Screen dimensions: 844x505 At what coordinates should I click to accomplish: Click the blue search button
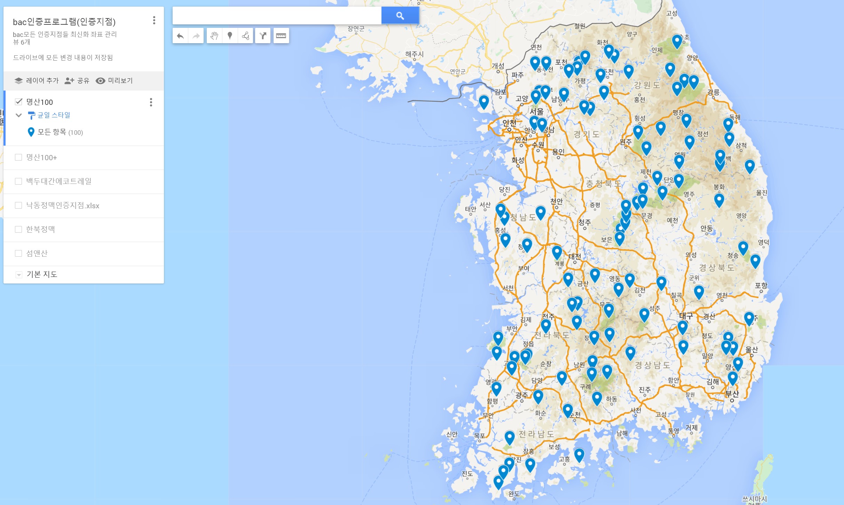tap(400, 16)
